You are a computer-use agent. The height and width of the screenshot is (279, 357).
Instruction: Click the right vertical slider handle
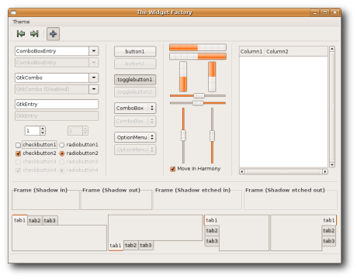[212, 136]
